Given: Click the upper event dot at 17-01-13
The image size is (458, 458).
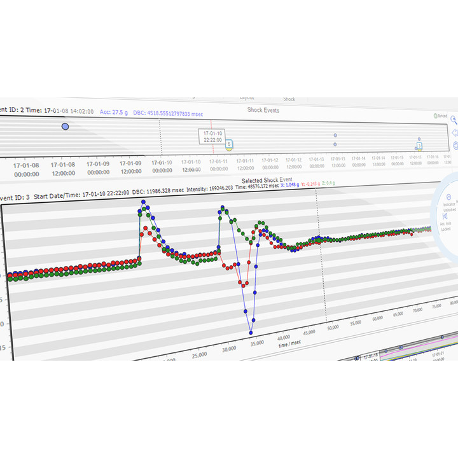Looking at the screenshot, I should [x=335, y=135].
